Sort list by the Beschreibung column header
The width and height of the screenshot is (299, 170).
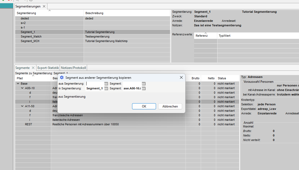tap(94, 13)
